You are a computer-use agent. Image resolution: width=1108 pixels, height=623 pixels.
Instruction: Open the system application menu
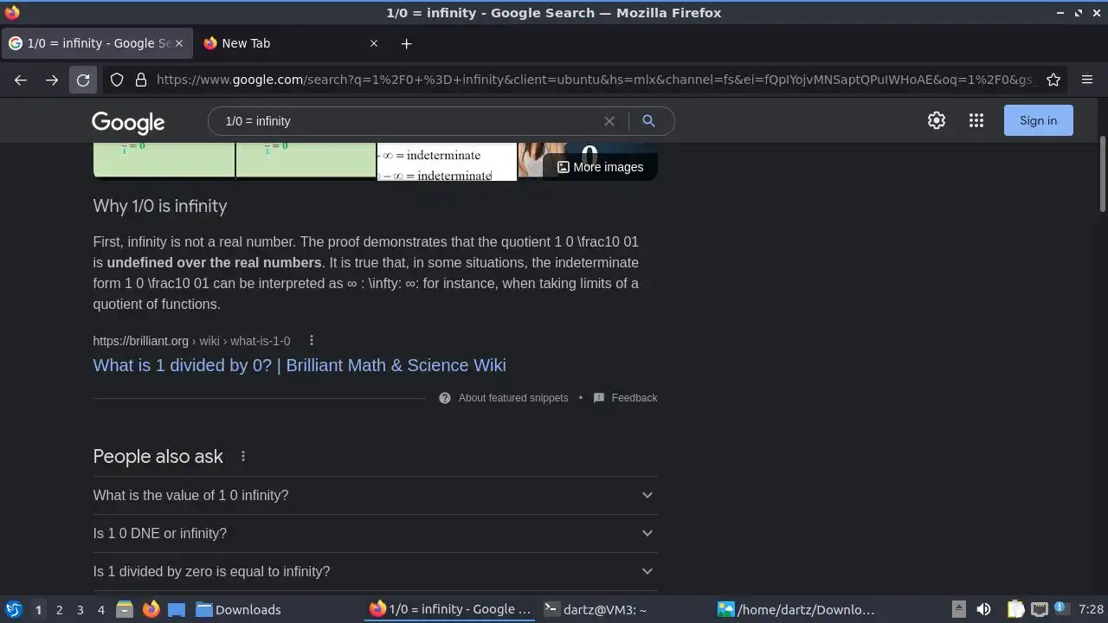(13, 609)
